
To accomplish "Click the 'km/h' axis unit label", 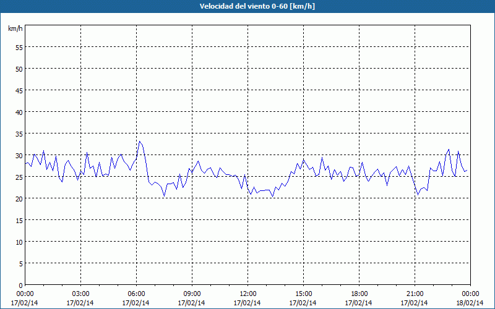I will [15, 28].
